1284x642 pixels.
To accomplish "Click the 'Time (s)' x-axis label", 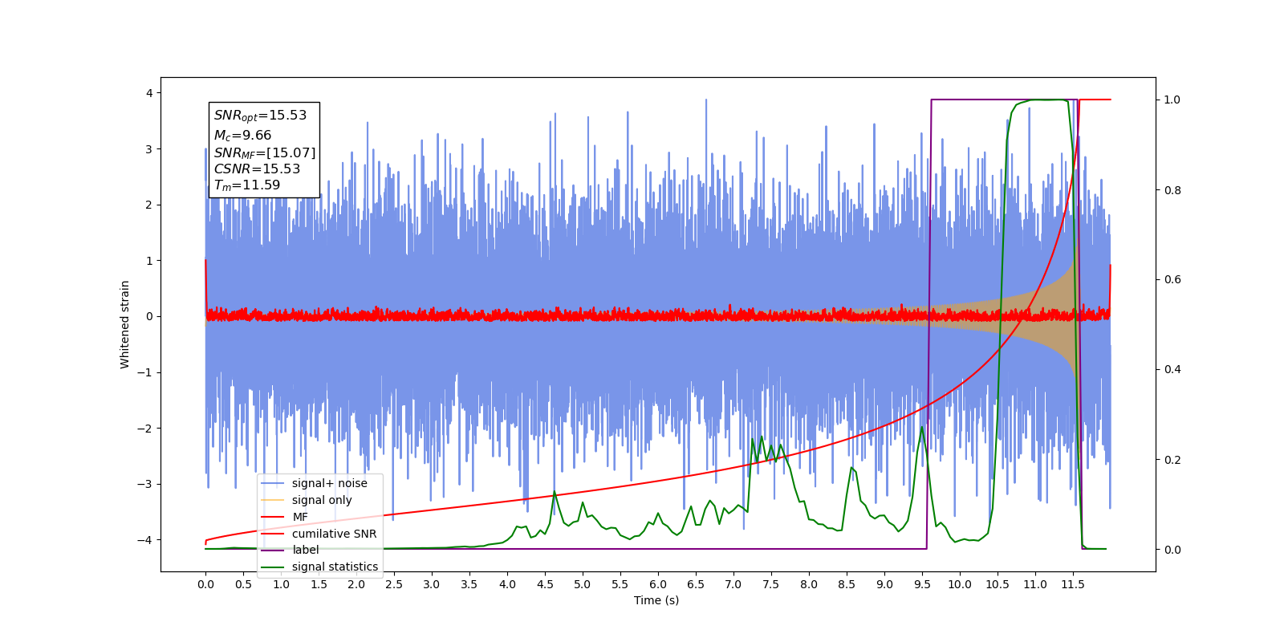I will pos(656,600).
